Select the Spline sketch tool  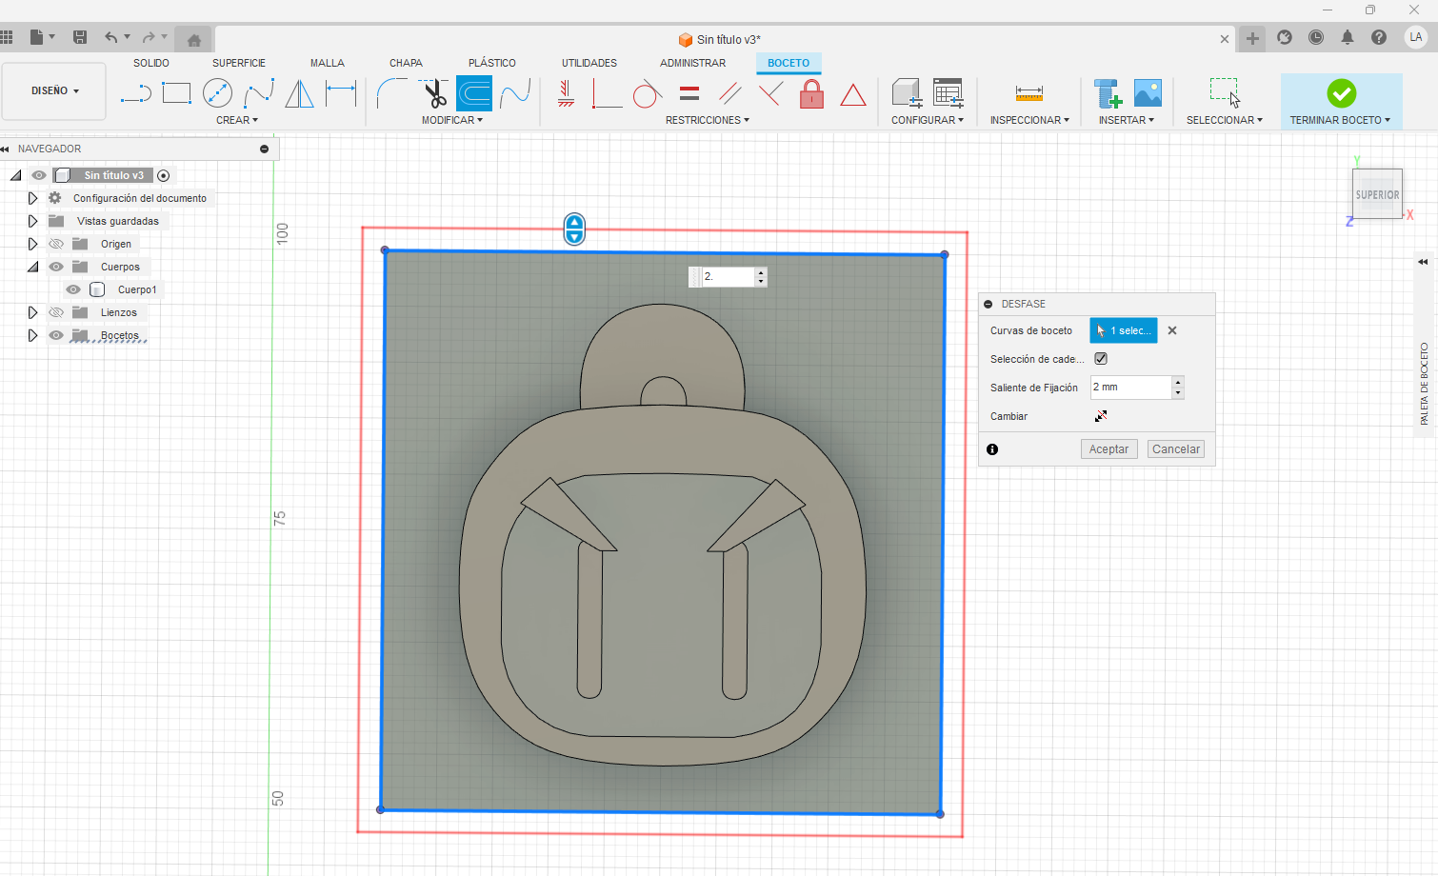click(x=259, y=93)
